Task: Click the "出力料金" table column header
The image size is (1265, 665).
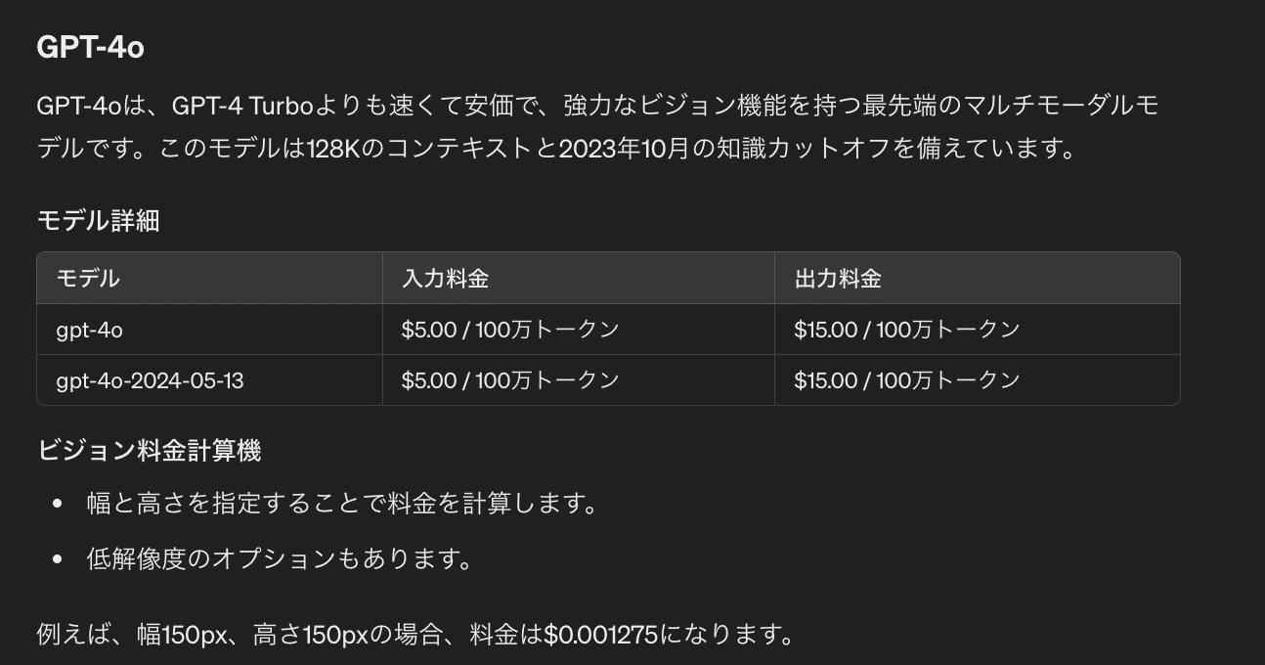Action: 838,279
